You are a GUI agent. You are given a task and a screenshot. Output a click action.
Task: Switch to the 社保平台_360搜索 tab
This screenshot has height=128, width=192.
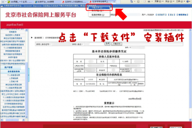click(x=47, y=2)
